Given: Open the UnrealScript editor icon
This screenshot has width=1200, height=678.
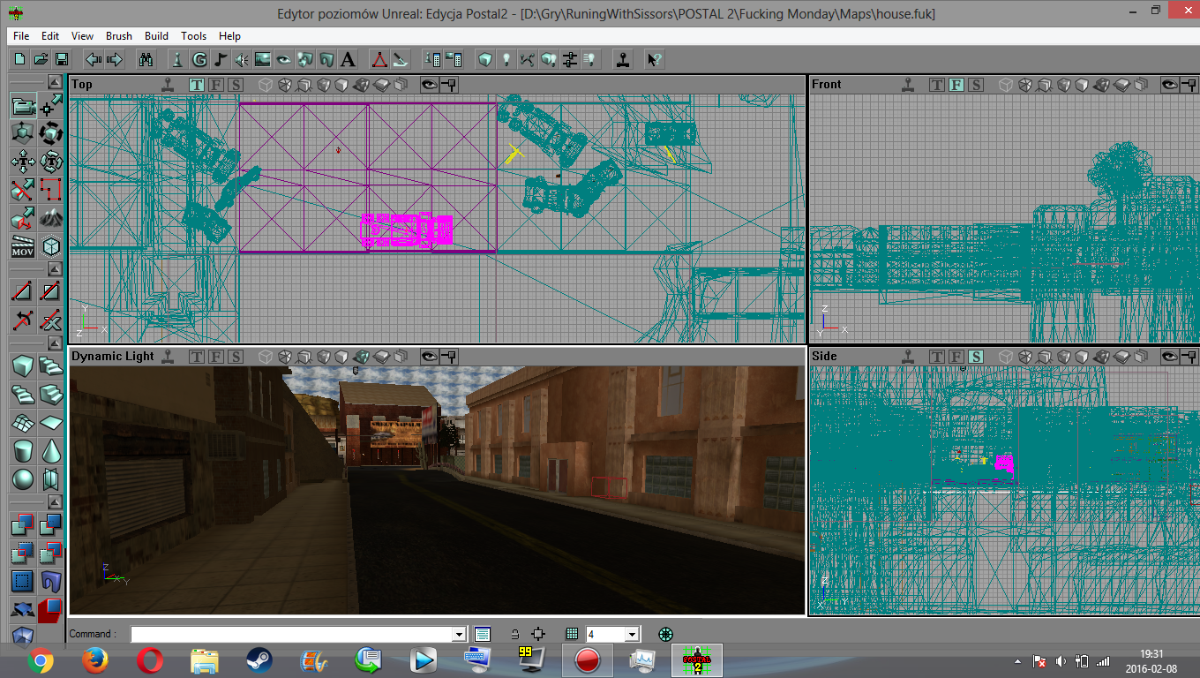Looking at the screenshot, I should tap(400, 59).
